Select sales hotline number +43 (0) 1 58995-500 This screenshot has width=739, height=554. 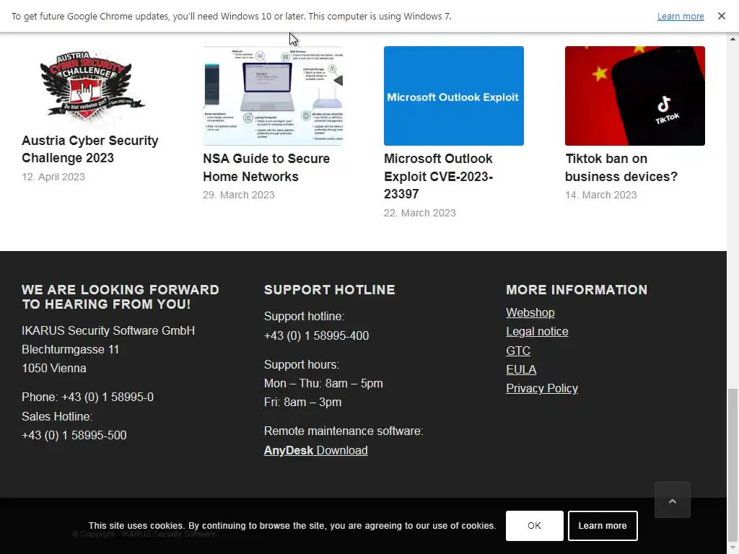click(74, 435)
